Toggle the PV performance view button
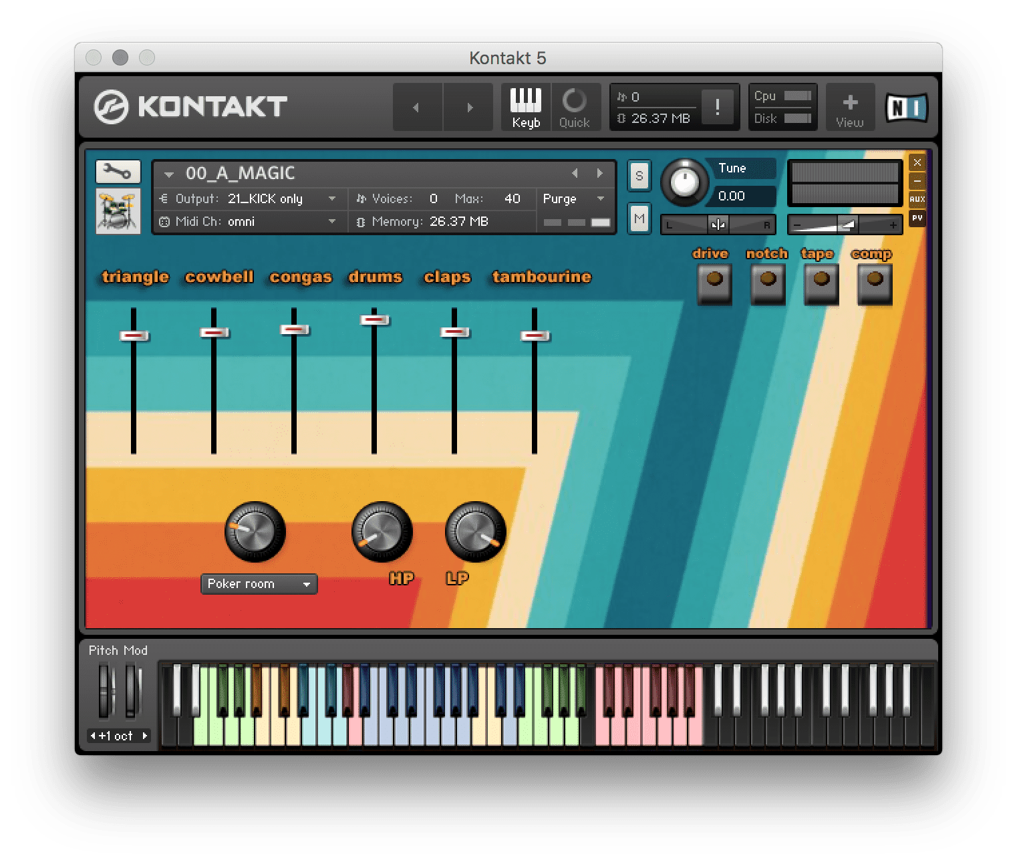 (x=917, y=219)
